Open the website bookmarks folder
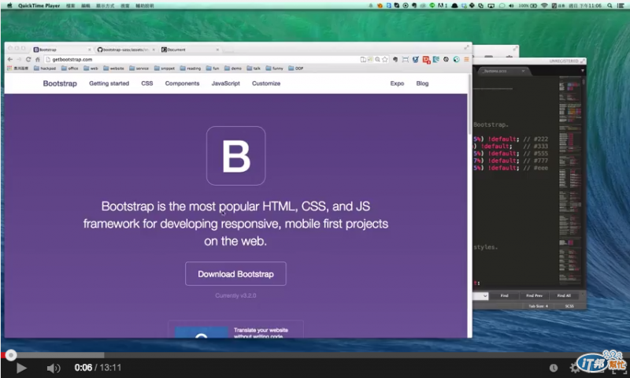This screenshot has width=630, height=378. point(113,69)
